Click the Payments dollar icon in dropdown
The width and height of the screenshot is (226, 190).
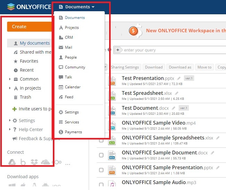tap(61, 132)
